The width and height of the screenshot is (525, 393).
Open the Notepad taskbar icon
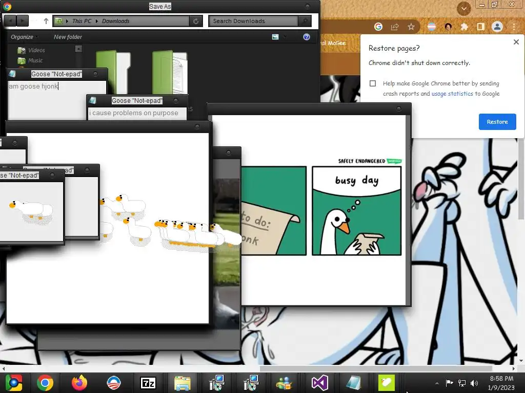[x=353, y=383]
